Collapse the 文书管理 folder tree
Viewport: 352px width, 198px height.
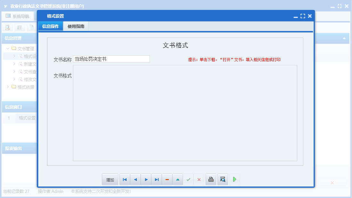click(7, 48)
